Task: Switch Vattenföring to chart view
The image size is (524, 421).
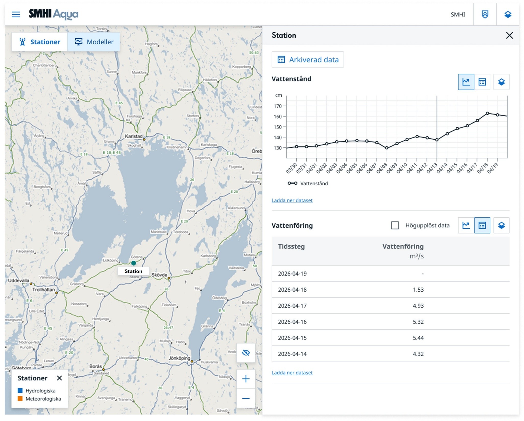Action: click(466, 225)
